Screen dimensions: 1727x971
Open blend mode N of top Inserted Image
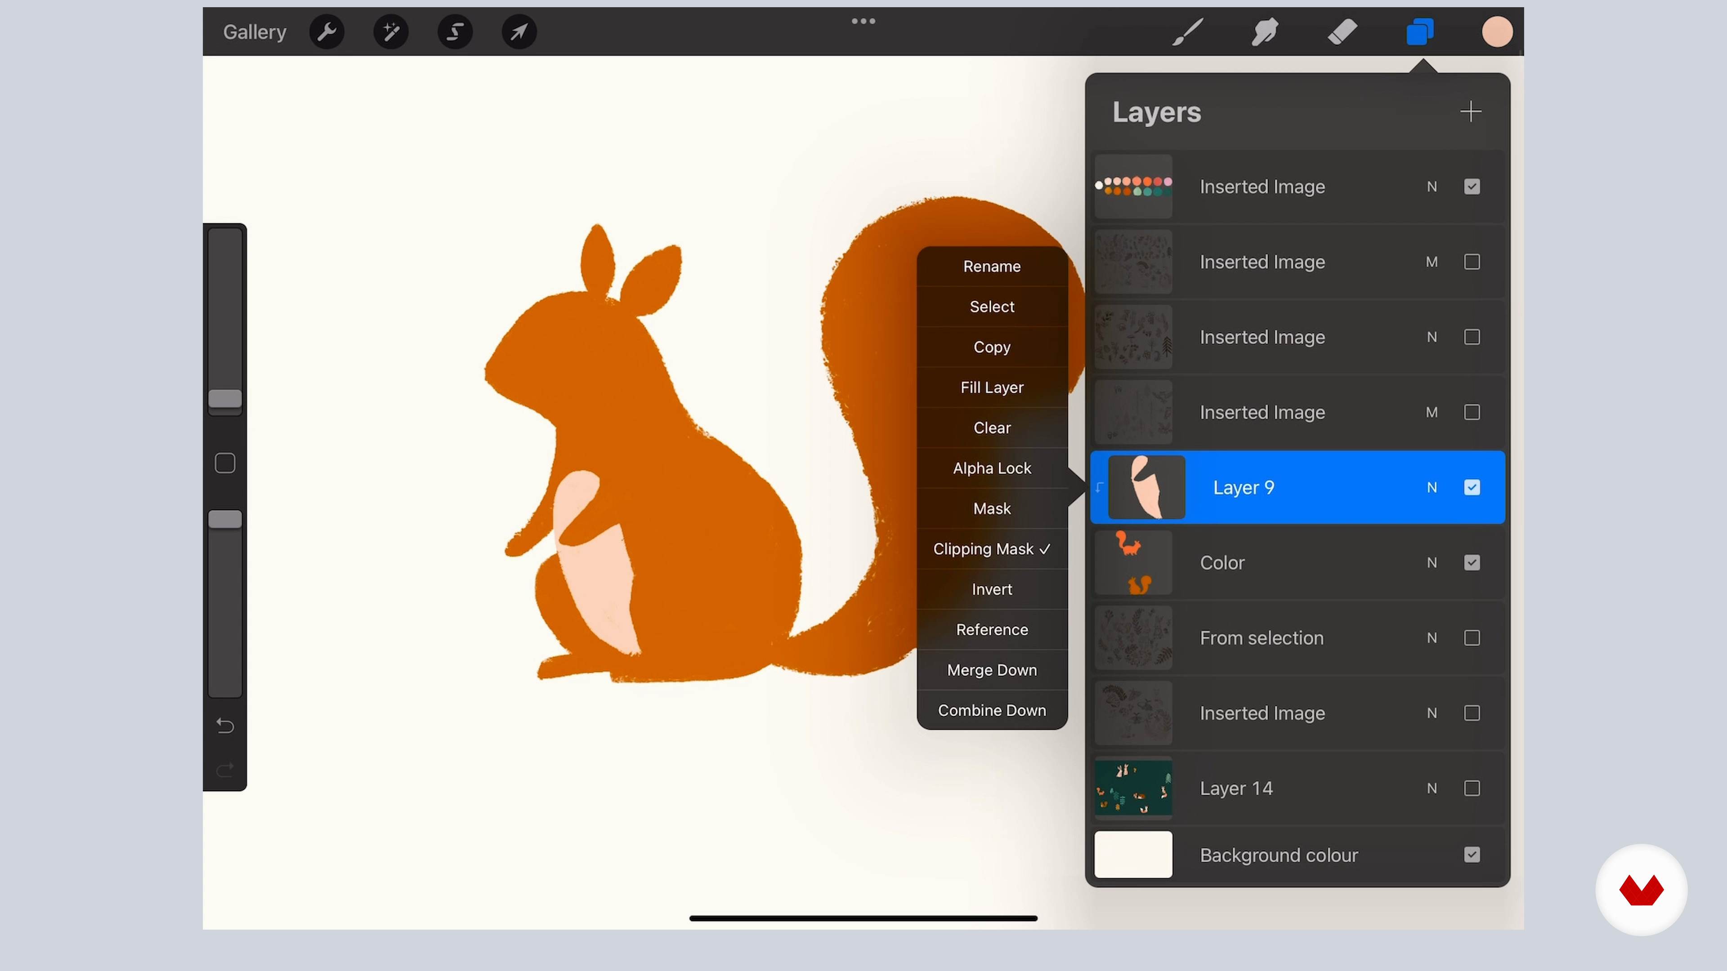click(1432, 186)
